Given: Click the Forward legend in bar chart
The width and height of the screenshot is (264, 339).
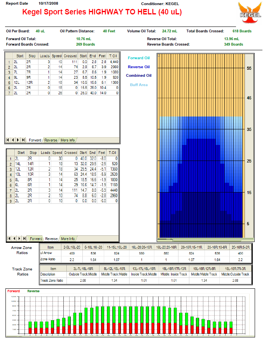Looking at the screenshot, I should point(13,291).
